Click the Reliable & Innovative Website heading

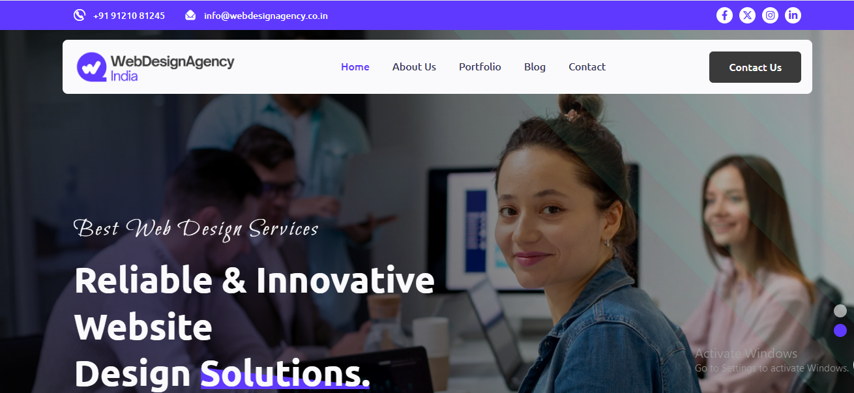pyautogui.click(x=254, y=303)
